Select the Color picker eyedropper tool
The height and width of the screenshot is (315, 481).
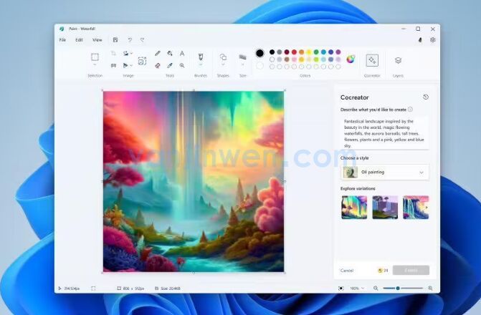(170, 65)
